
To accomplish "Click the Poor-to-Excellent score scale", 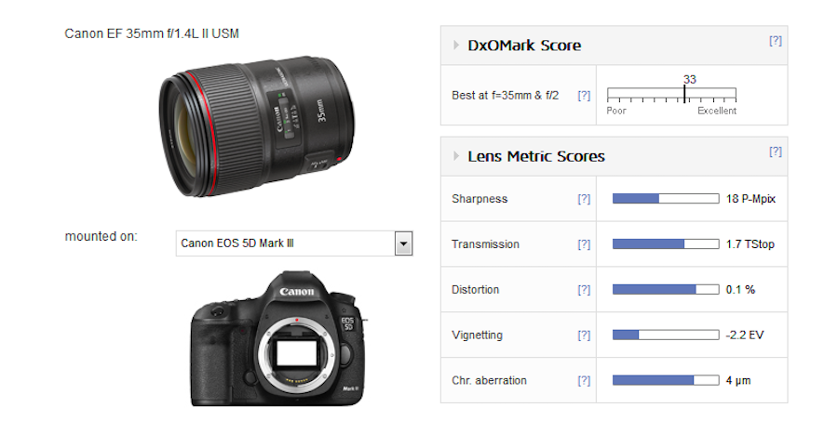I will [671, 95].
